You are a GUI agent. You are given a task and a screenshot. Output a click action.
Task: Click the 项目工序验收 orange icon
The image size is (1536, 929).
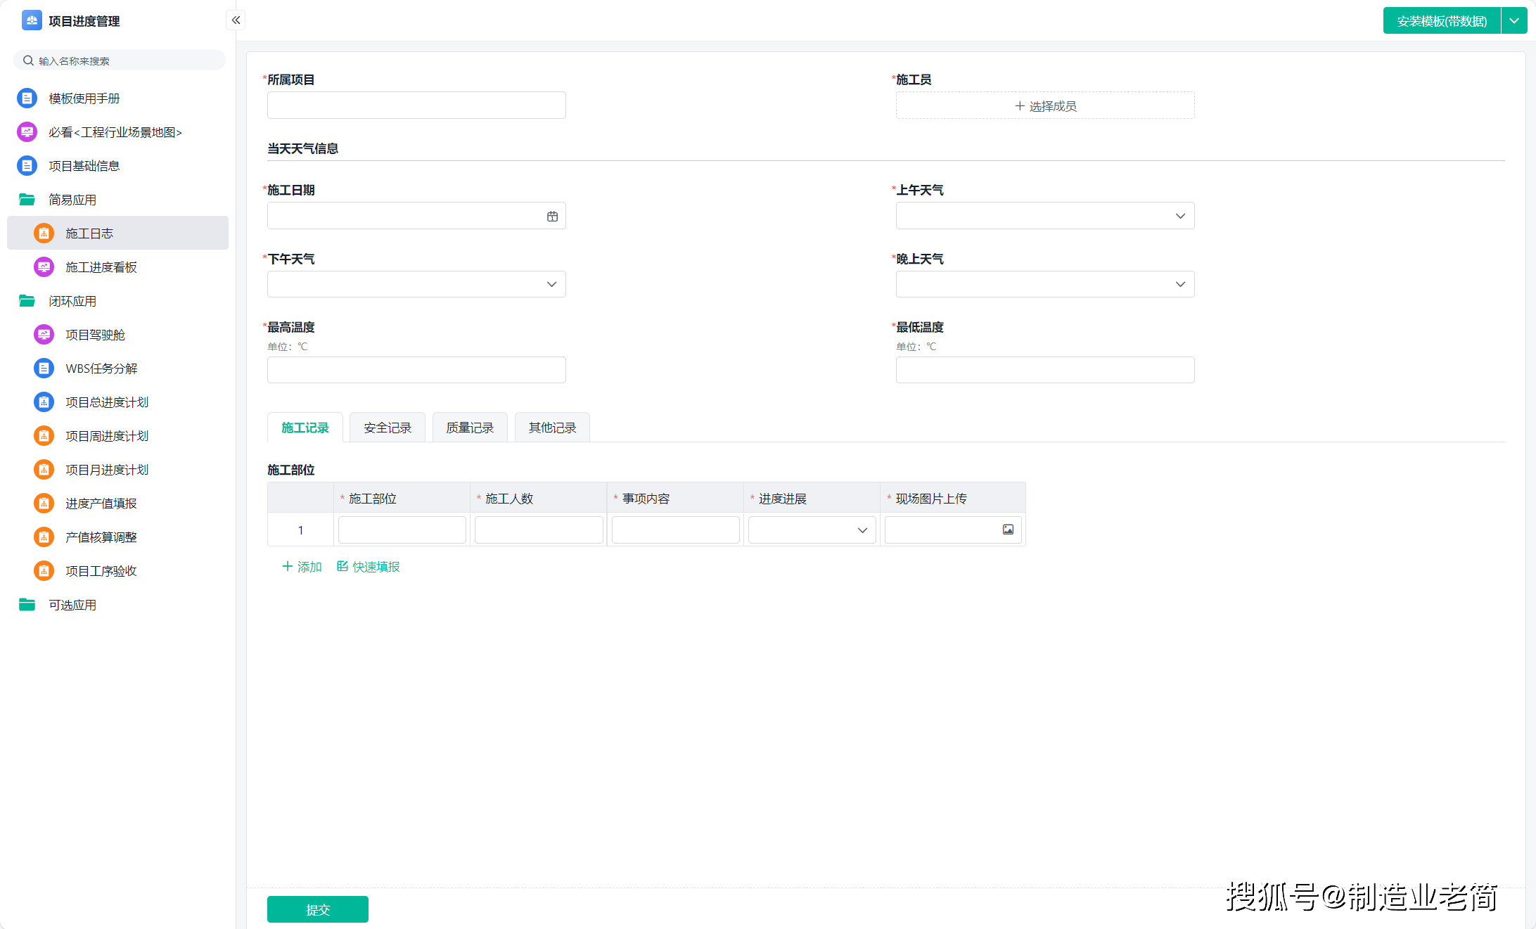click(44, 571)
